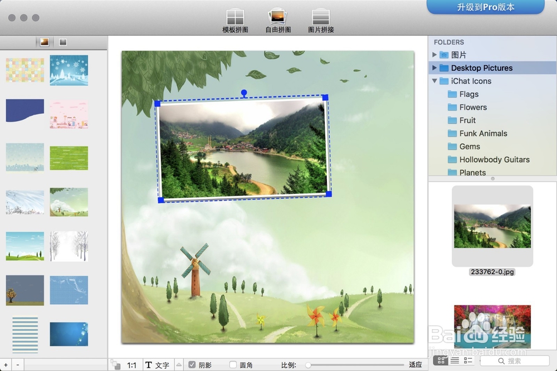This screenshot has width=557, height=371.
Task: Choose the light blue sketch pattern background
Action: [69, 290]
